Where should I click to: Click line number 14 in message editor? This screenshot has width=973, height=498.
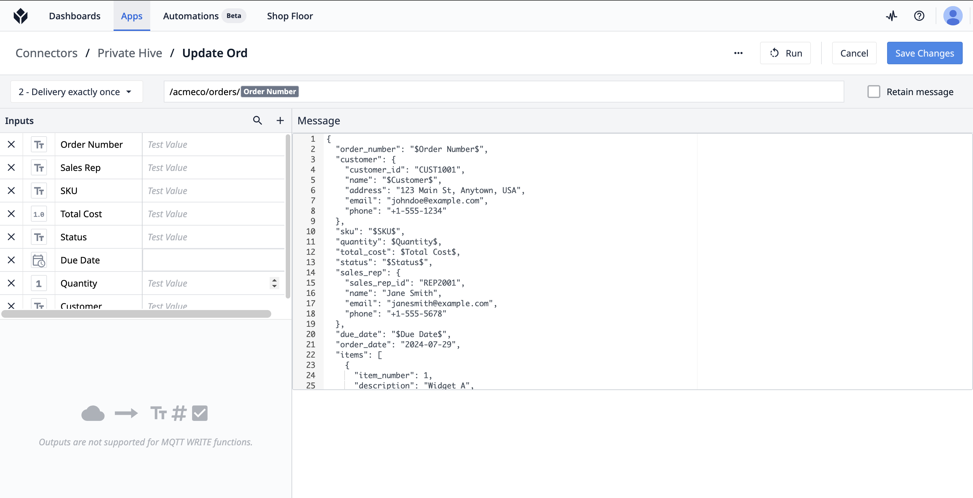pyautogui.click(x=310, y=272)
